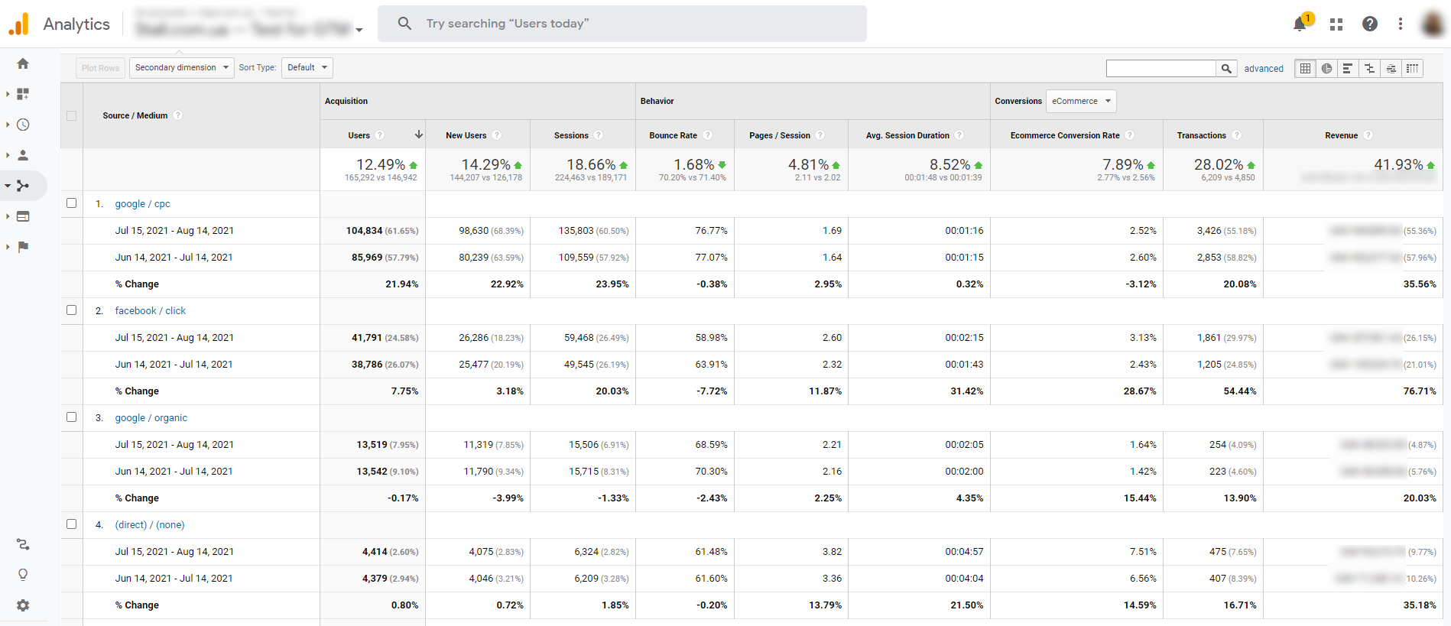1451x626 pixels.
Task: Click the Analytics logo
Action: pyautogui.click(x=59, y=24)
